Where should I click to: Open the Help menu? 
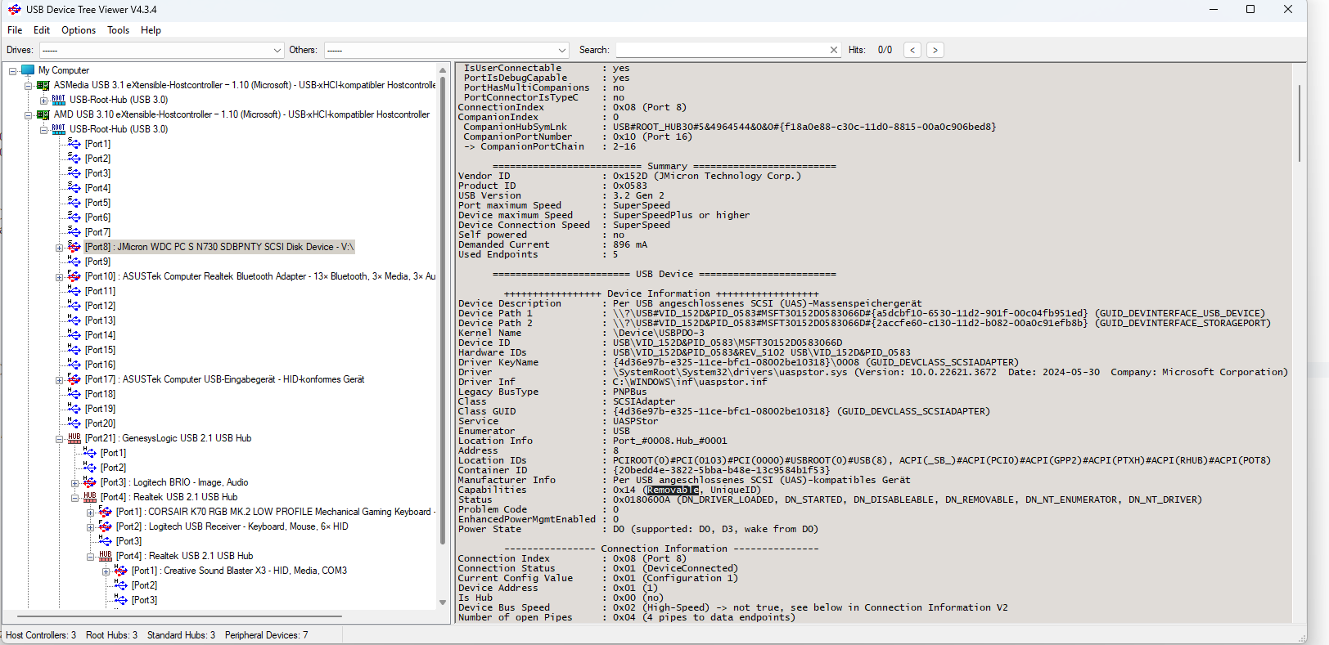click(x=151, y=30)
